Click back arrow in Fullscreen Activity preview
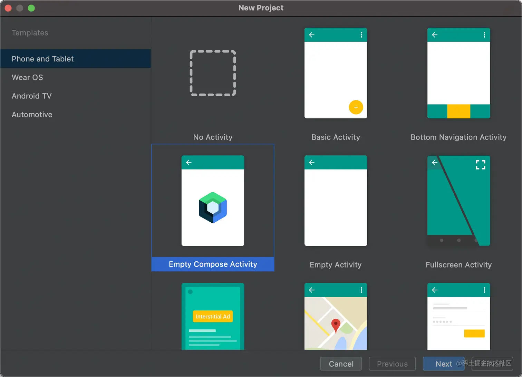The width and height of the screenshot is (522, 377). (435, 162)
